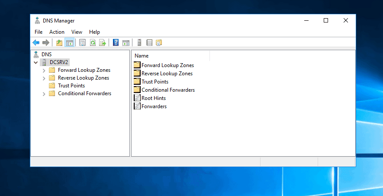This screenshot has height=196, width=383.
Task: Select Forward Lookup Zones in left tree
Action: [x=84, y=70]
